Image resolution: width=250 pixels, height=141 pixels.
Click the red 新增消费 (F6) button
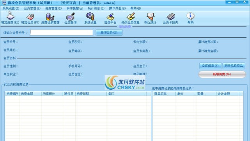222,74
